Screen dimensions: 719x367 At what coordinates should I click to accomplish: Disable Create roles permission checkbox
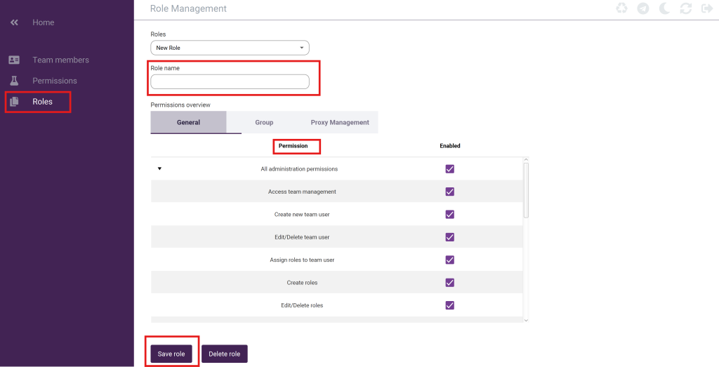pyautogui.click(x=450, y=283)
